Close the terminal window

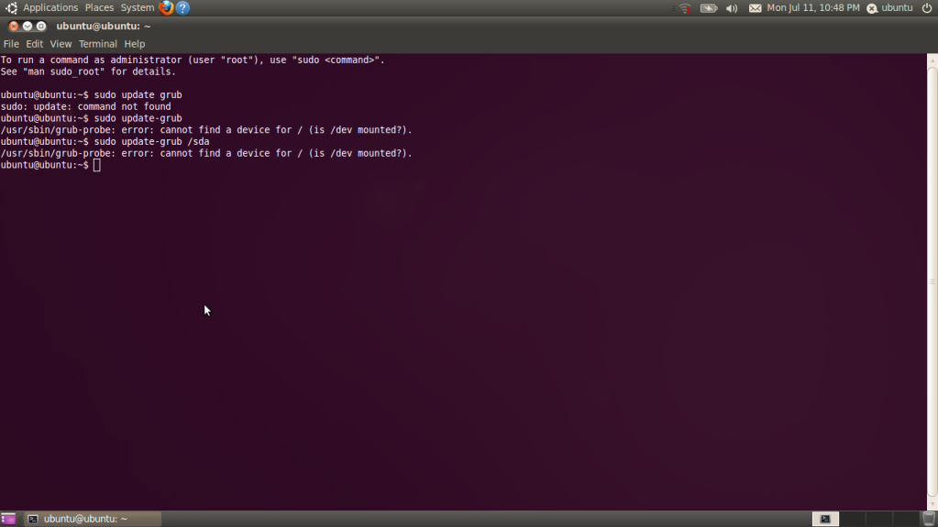[13, 27]
